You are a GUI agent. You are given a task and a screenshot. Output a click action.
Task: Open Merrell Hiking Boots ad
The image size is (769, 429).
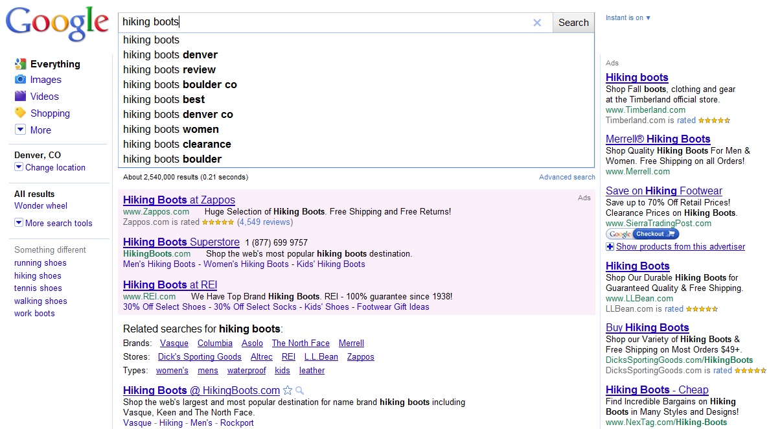pos(658,139)
